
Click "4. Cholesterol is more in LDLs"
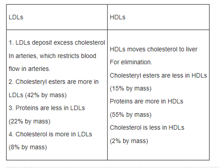[50, 134]
